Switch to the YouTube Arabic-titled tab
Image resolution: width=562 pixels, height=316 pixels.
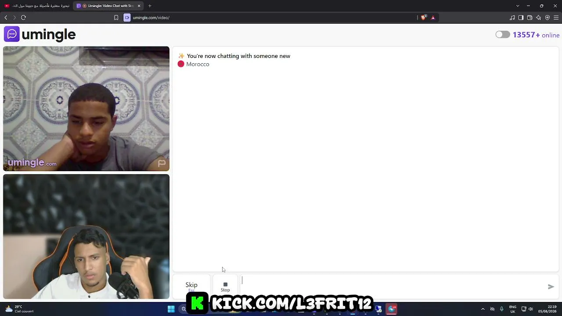(37, 6)
